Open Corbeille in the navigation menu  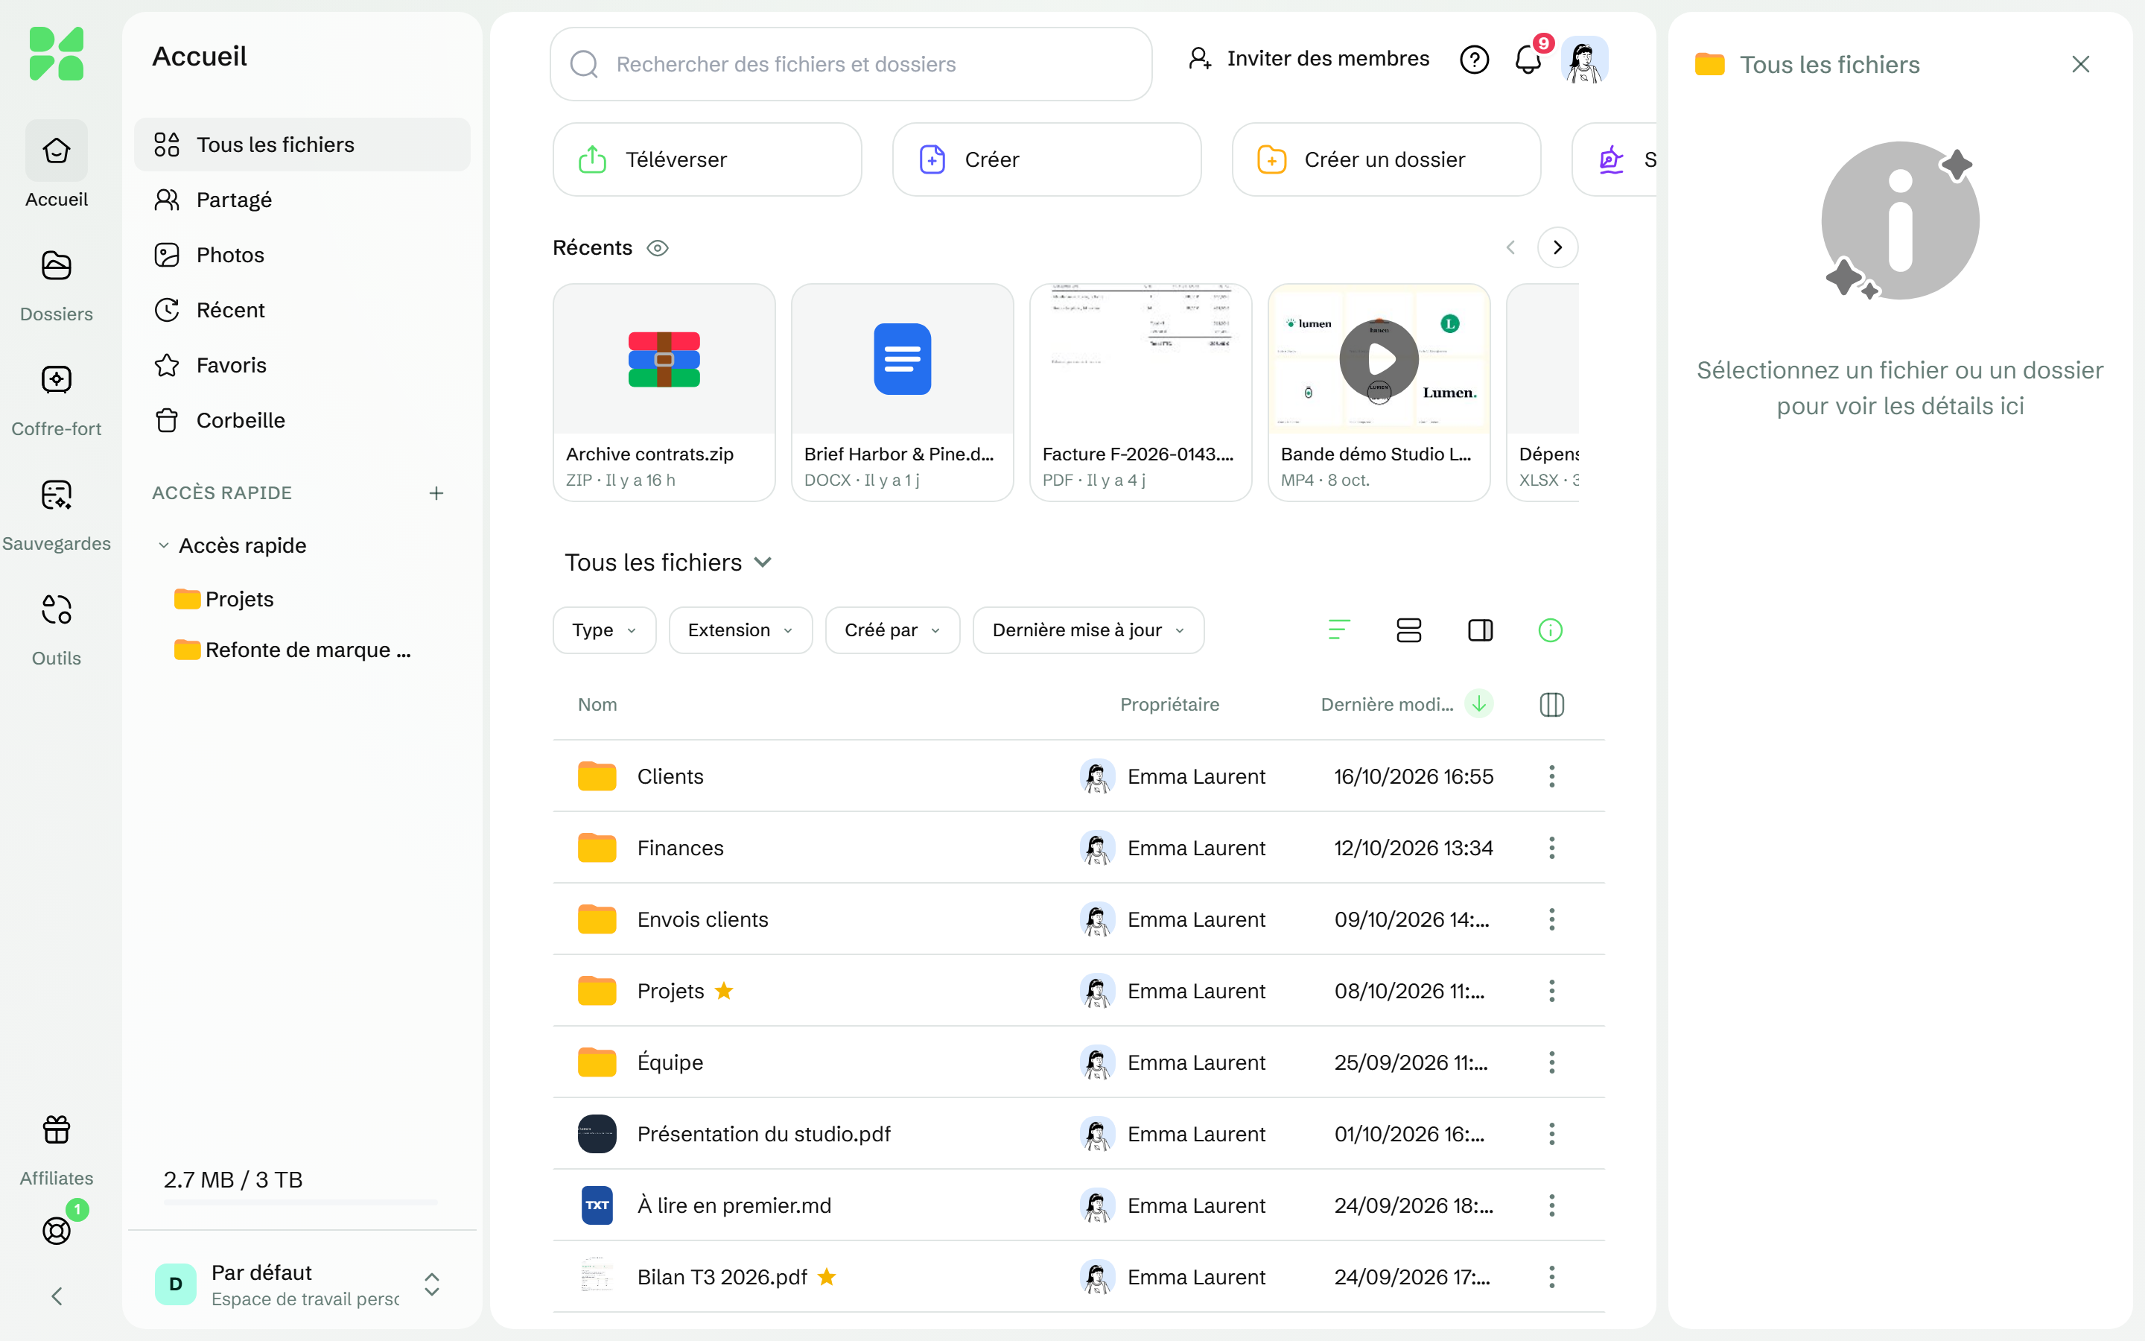pyautogui.click(x=302, y=420)
